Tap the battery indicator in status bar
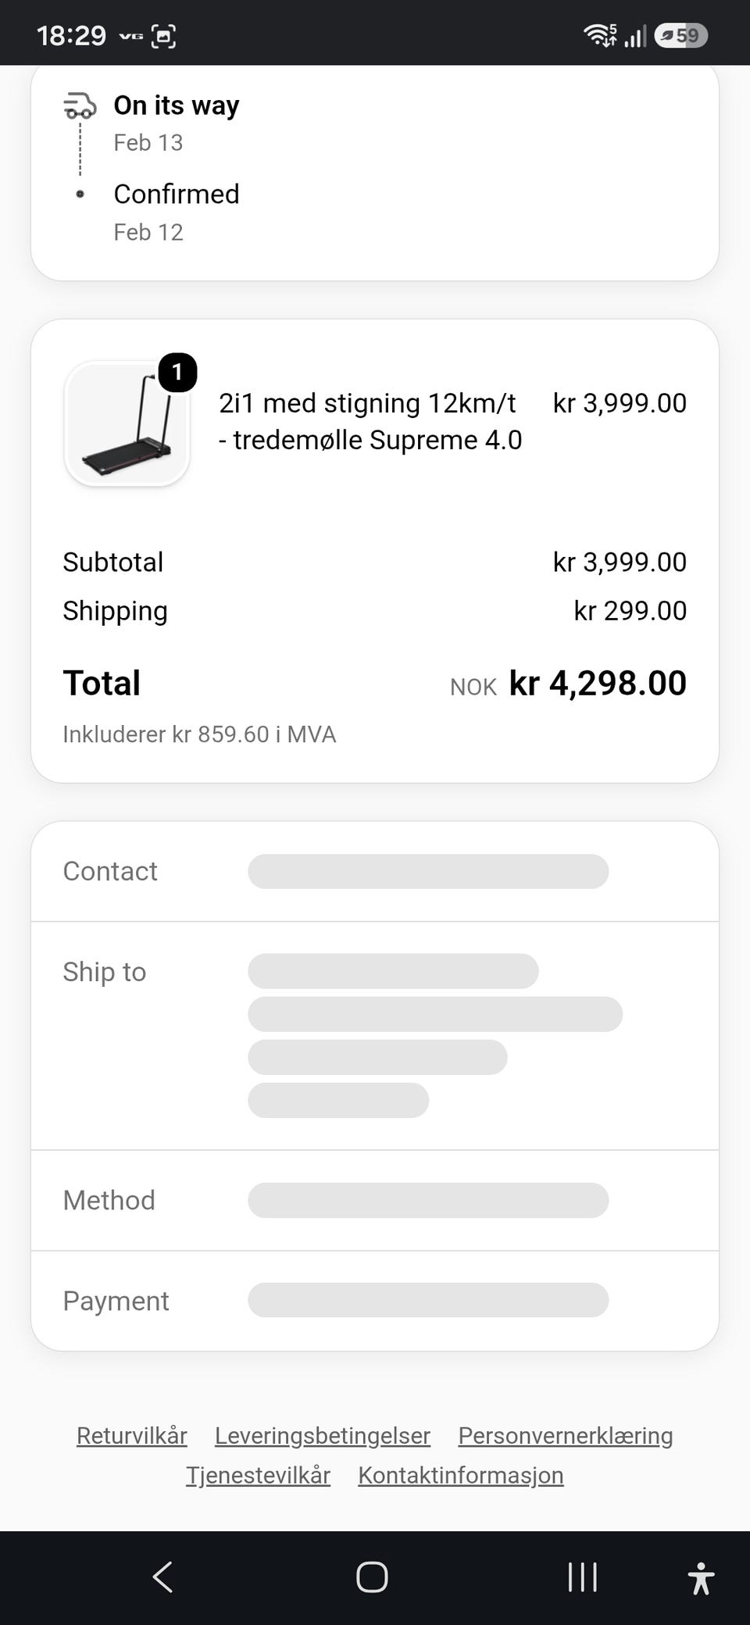 tap(681, 35)
